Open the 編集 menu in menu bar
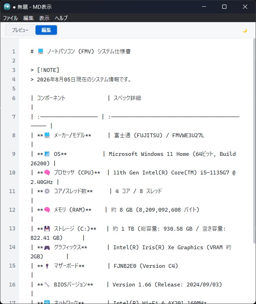Screen dimensions: 256x304 coord(28,18)
